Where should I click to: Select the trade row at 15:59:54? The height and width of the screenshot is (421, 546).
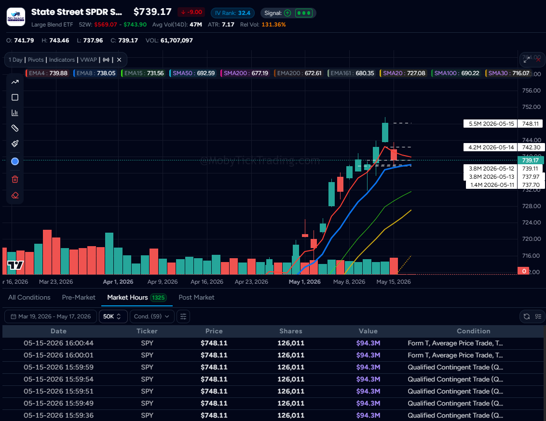pyautogui.click(x=273, y=379)
